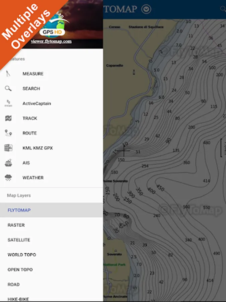Switch to the HIKE-BIKE map layer
The image size is (226, 302).
[x=52, y=298]
